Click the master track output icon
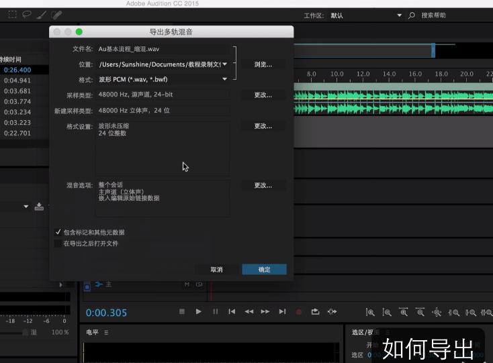493x363 pixels. 99,284
